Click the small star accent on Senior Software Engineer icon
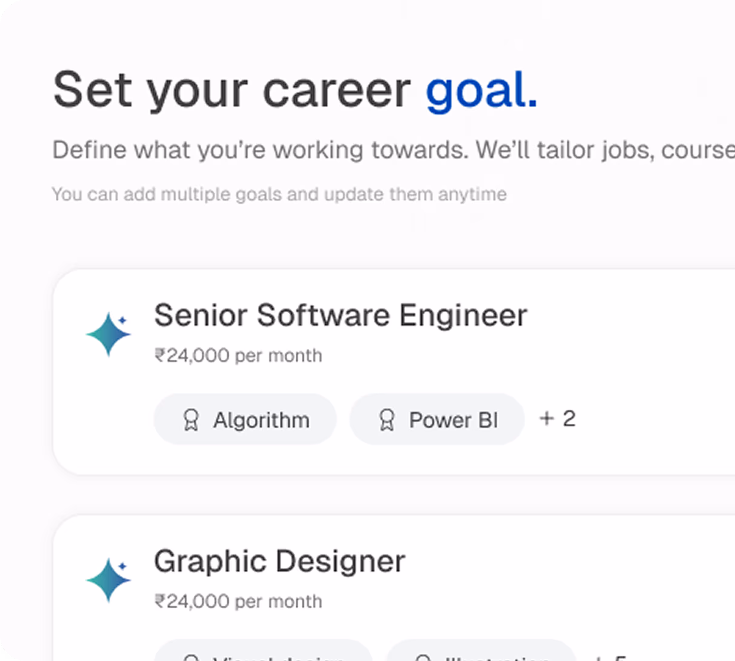 pyautogui.click(x=122, y=320)
